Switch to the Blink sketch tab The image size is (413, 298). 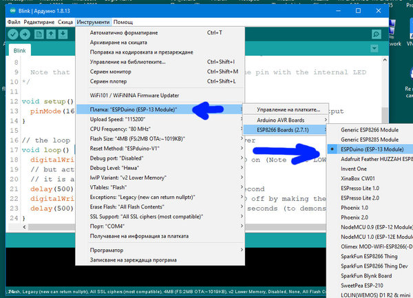click(20, 50)
